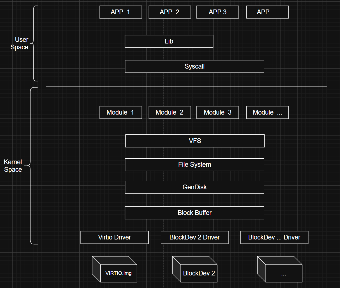Select the Module 2 box
Viewport: 340px width, 288px height.
170,113
